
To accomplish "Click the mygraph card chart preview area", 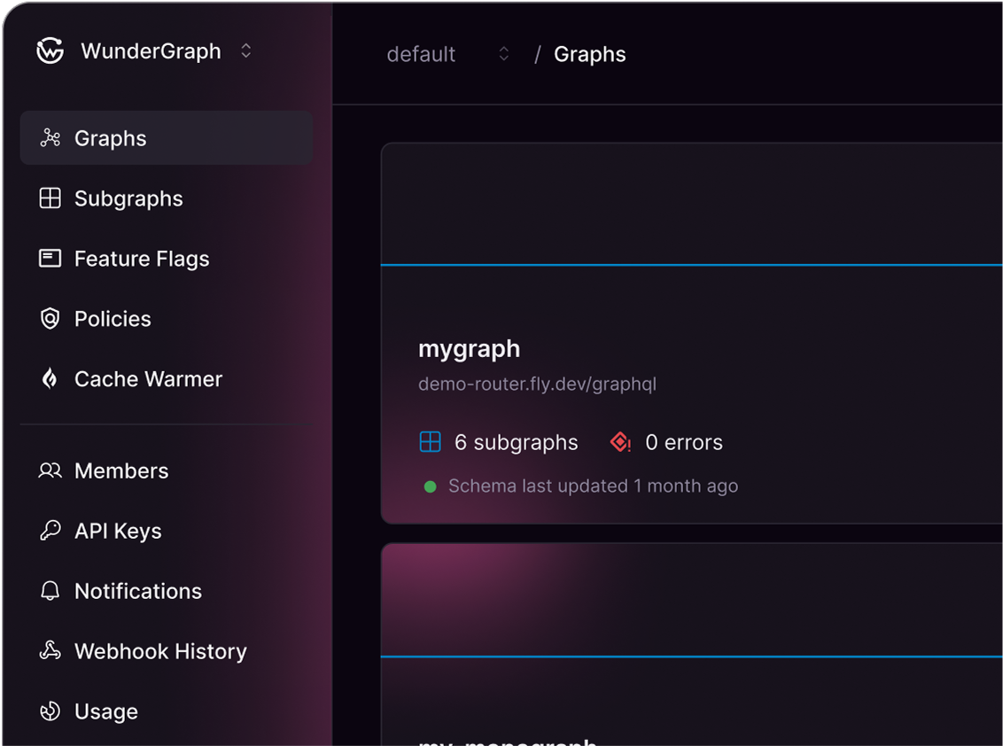I will (x=691, y=204).
